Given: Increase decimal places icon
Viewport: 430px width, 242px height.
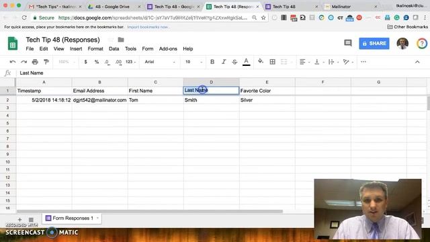Looking at the screenshot, I should [118, 63].
